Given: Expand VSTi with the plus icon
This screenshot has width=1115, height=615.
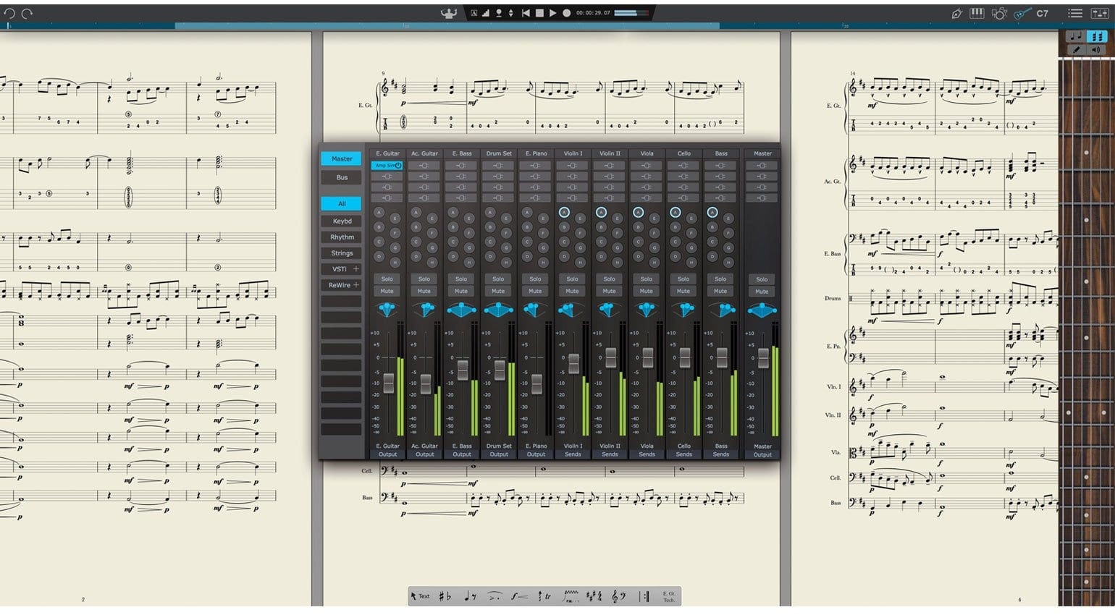Looking at the screenshot, I should pyautogui.click(x=355, y=269).
